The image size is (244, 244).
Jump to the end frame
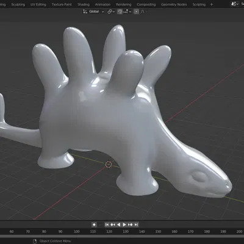point(136,224)
